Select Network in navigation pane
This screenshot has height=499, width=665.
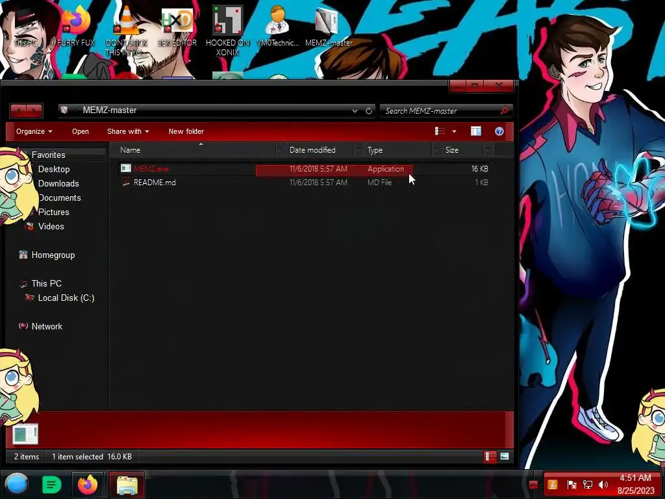[x=47, y=326]
